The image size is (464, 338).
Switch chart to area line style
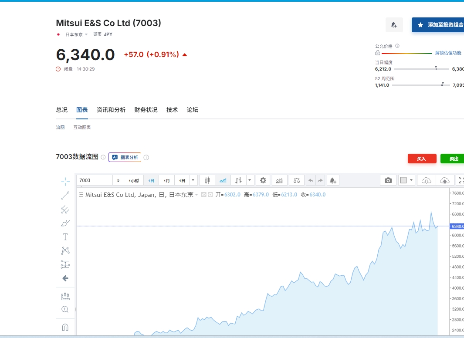tap(223, 180)
